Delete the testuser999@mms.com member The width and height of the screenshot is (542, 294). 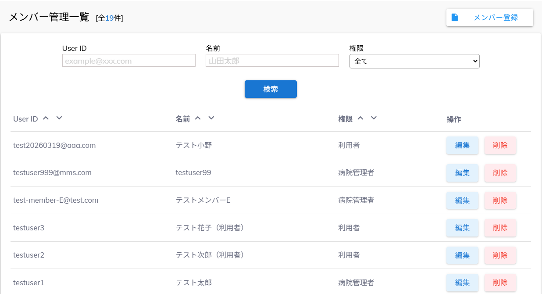(500, 173)
